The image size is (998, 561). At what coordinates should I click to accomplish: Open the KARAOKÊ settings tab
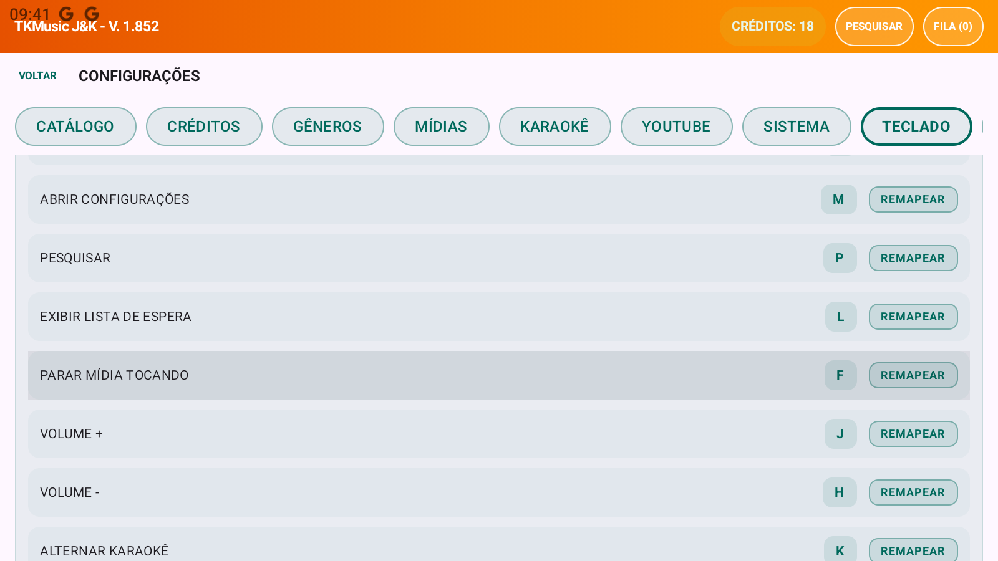click(x=555, y=127)
